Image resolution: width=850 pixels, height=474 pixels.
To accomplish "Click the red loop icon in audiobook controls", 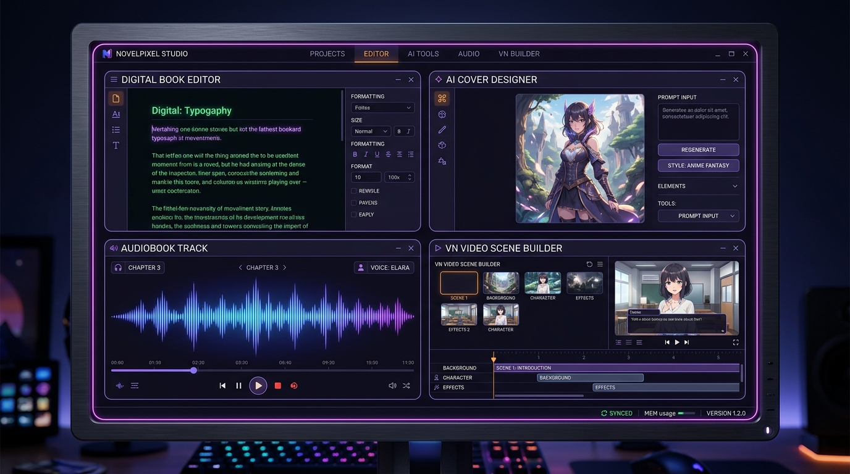I will click(x=294, y=386).
